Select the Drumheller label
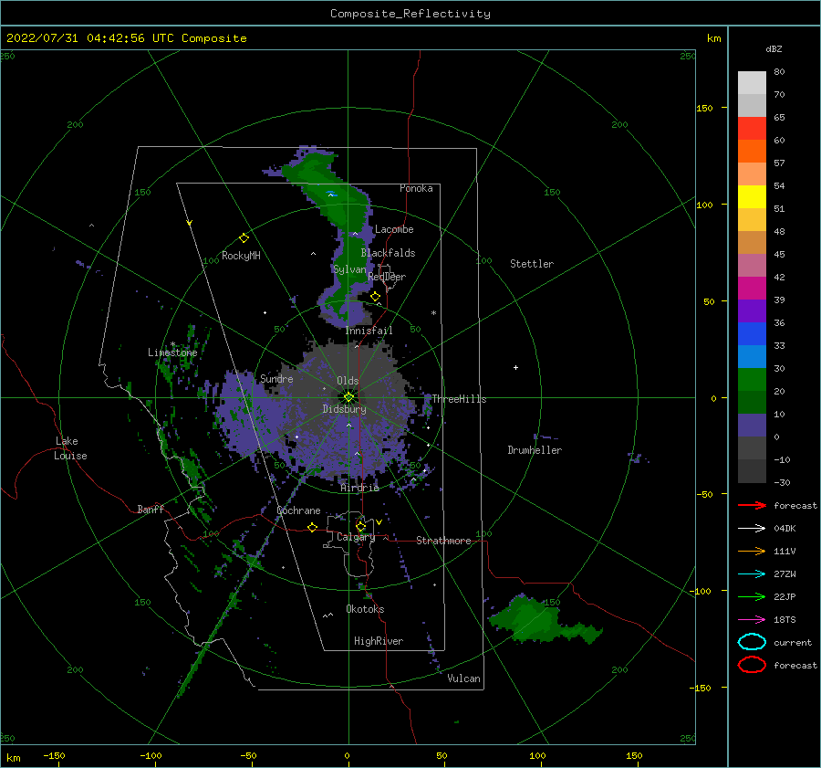The height and width of the screenshot is (768, 821). click(x=535, y=450)
